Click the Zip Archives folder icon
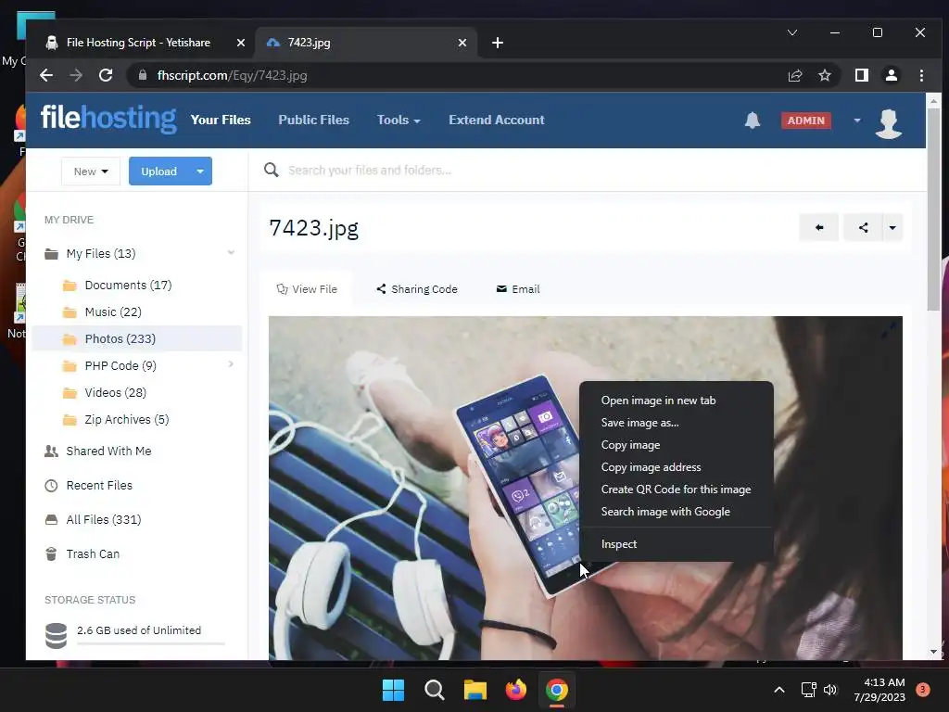949x712 pixels. (x=70, y=420)
